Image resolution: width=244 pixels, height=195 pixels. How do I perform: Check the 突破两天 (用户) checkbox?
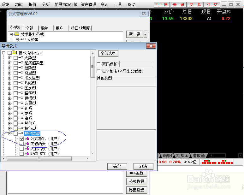[21, 144]
